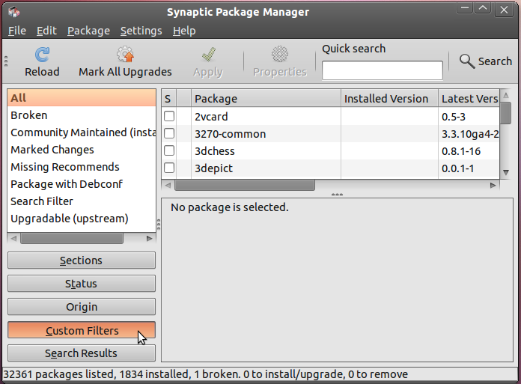Screen dimensions: 521x384
Task: Select the 3depict package row
Action: pos(331,168)
